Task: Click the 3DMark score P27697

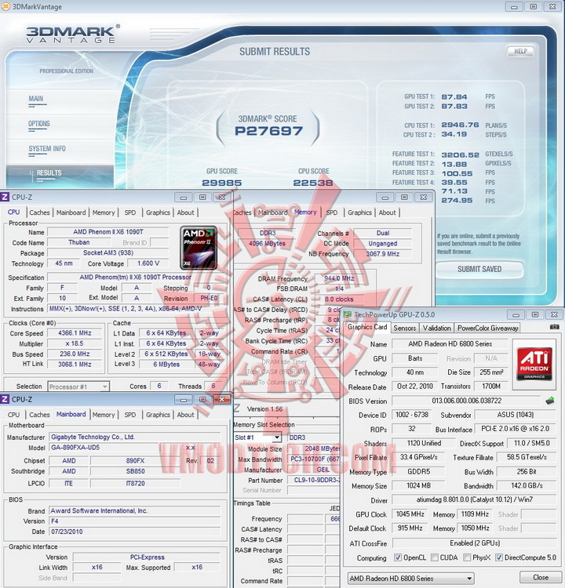Action: [x=268, y=131]
